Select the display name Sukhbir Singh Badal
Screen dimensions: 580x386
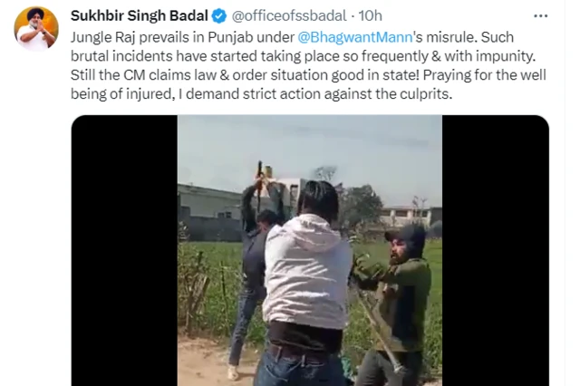(140, 16)
